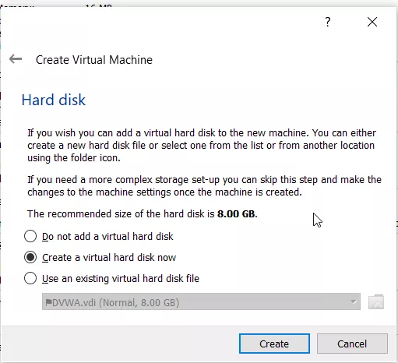Click the paragraph about complex storage set-up

pos(204,186)
